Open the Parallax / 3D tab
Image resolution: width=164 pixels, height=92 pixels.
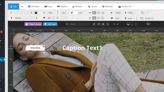pyautogui.click(x=125, y=7)
